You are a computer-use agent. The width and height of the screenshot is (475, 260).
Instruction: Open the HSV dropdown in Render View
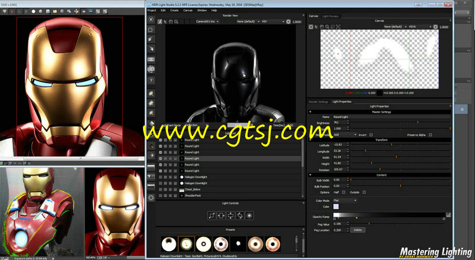pyautogui.click(x=273, y=21)
